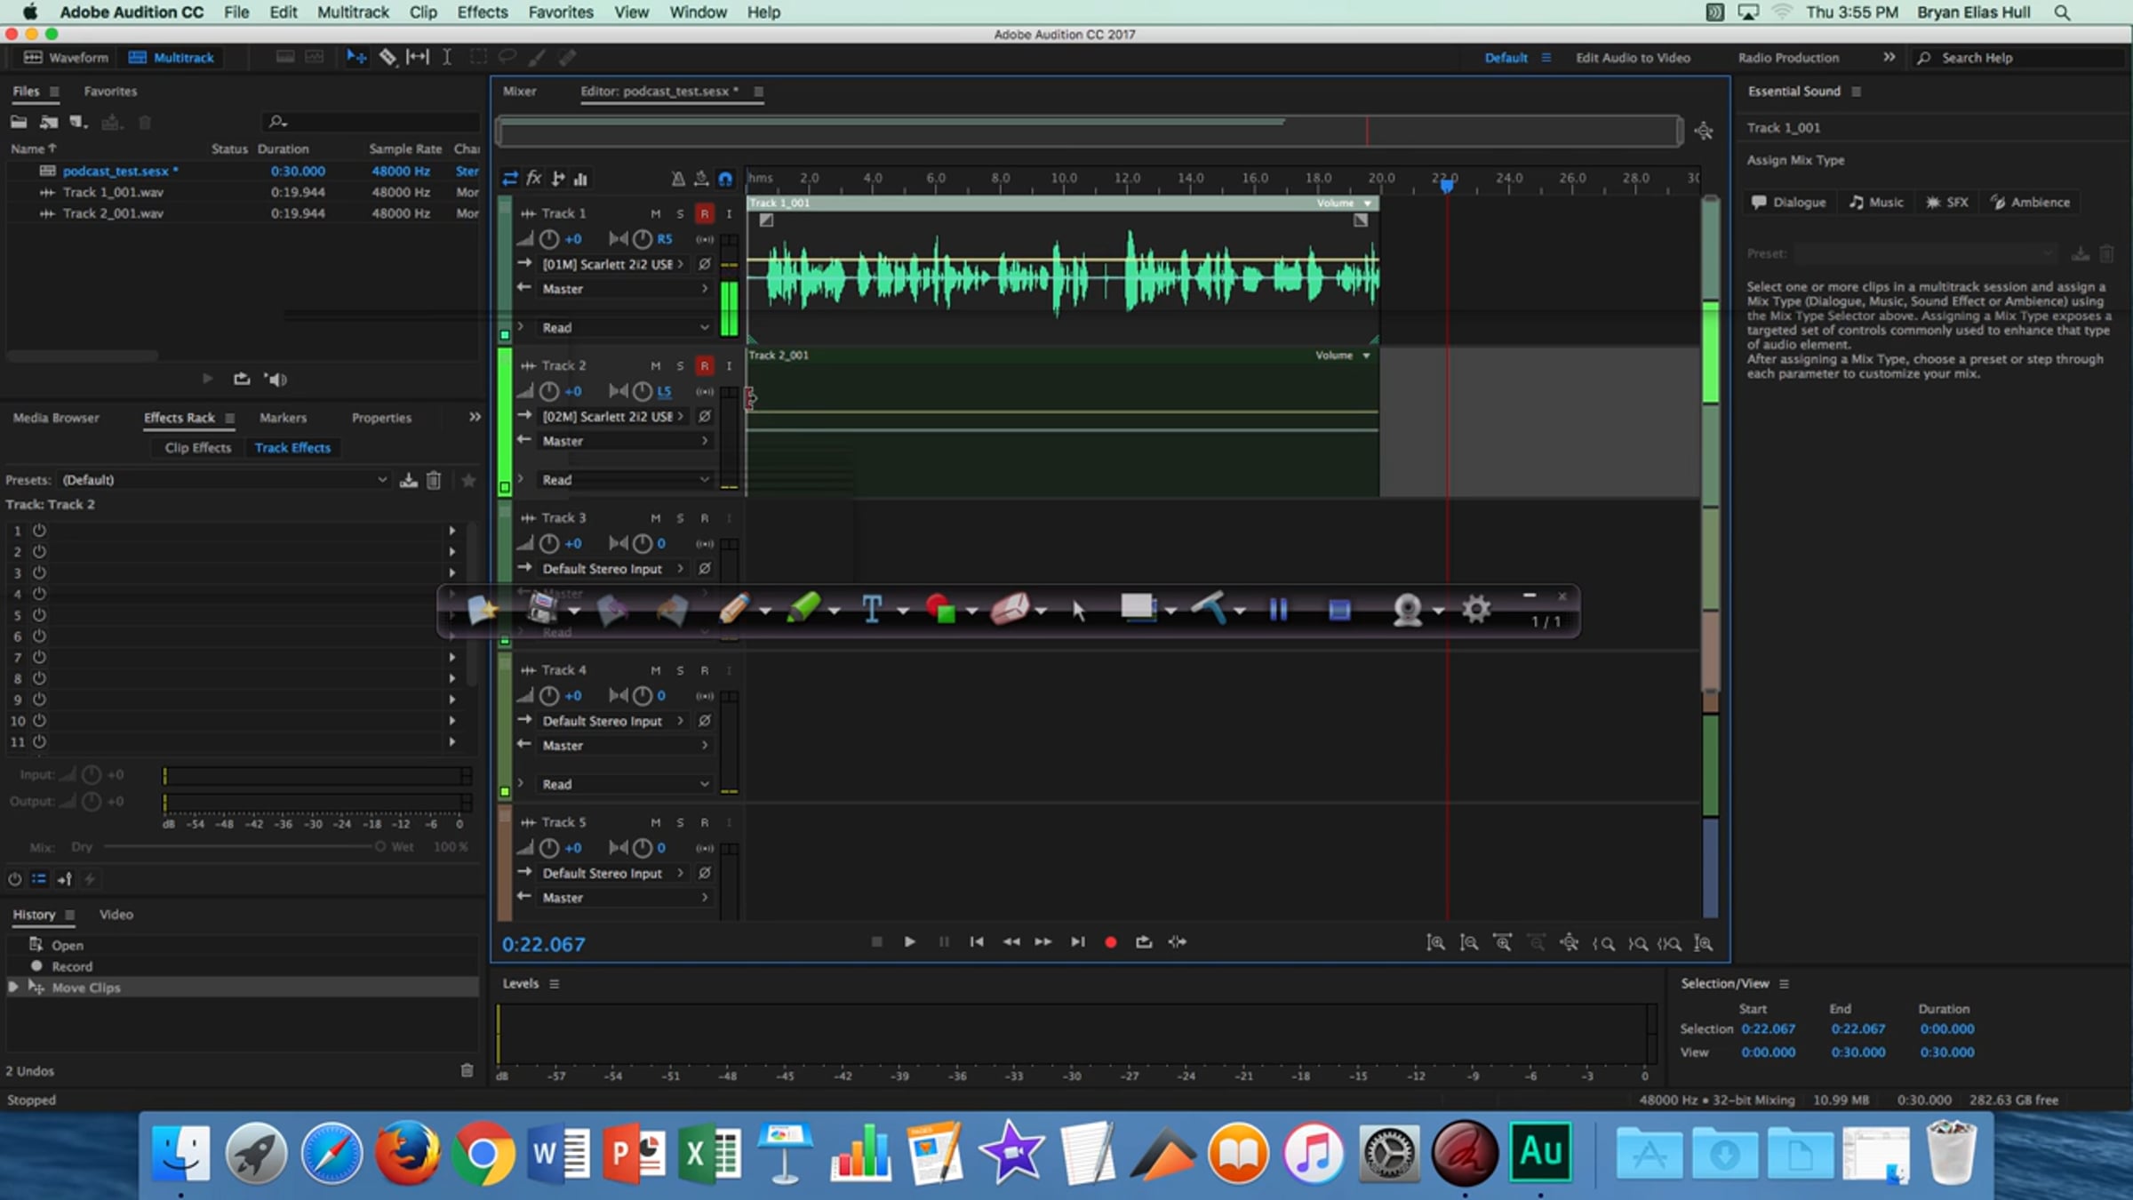Switch to Clip Effects
The height and width of the screenshot is (1200, 2133).
197,447
